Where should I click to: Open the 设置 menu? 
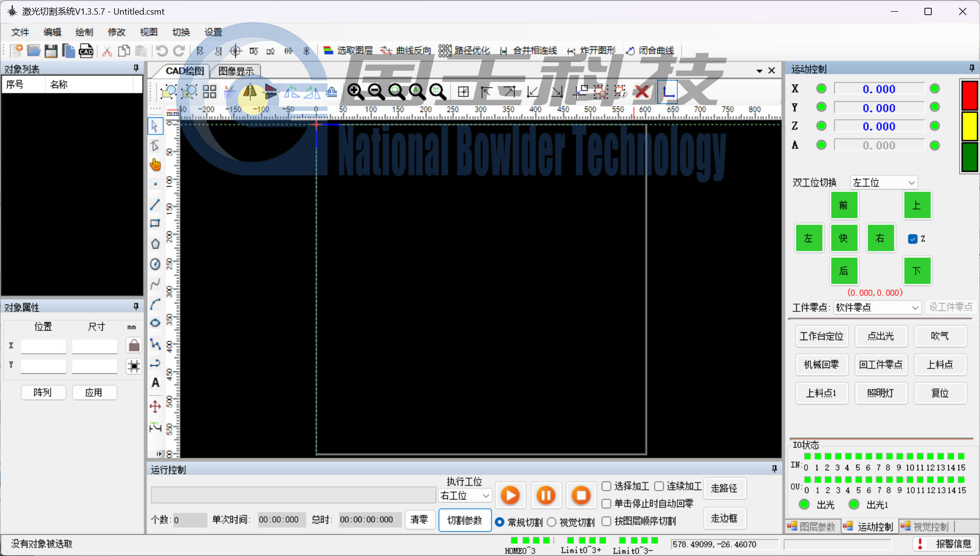pyautogui.click(x=213, y=32)
